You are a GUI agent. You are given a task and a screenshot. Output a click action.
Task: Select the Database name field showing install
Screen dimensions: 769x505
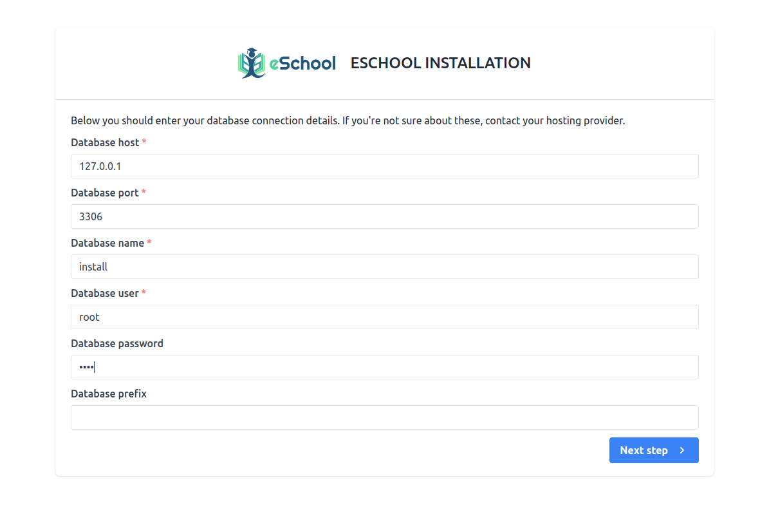[384, 267]
